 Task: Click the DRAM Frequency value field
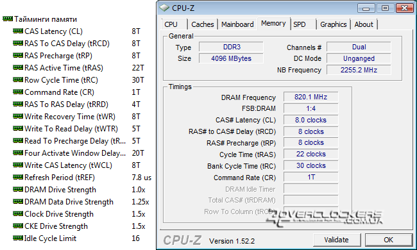[x=311, y=97]
